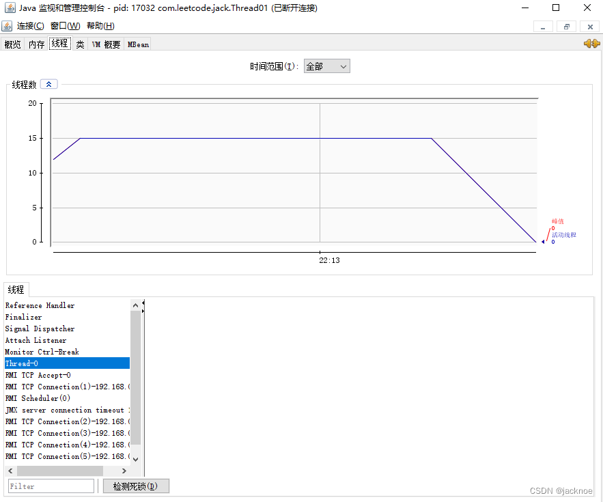Click the left arrow at chart bottom
603x502 pixels.
[544, 241]
